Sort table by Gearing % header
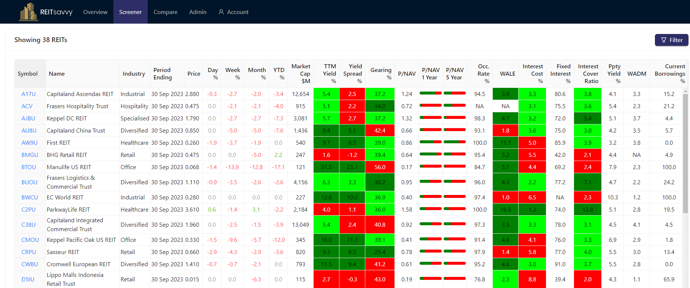This screenshot has height=288, width=690. tap(380, 73)
